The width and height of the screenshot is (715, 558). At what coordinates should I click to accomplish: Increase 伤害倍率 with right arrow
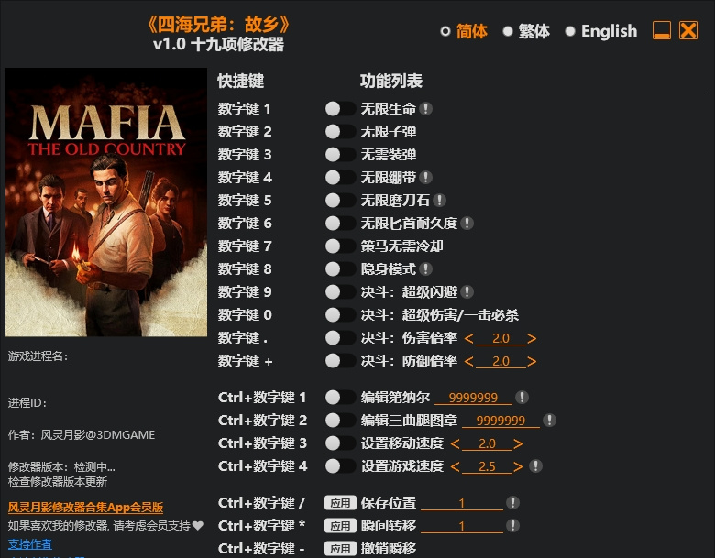[x=532, y=338]
